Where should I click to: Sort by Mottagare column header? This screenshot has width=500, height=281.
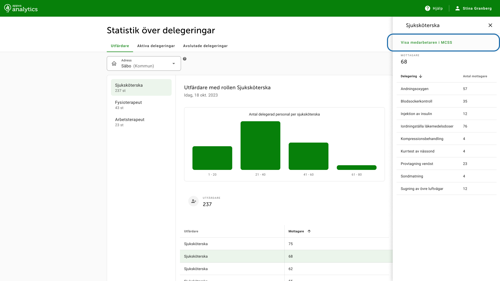[296, 231]
